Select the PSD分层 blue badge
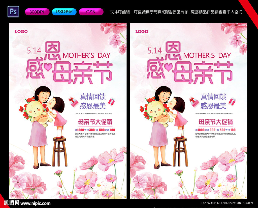The image size is (258, 208). (64, 12)
